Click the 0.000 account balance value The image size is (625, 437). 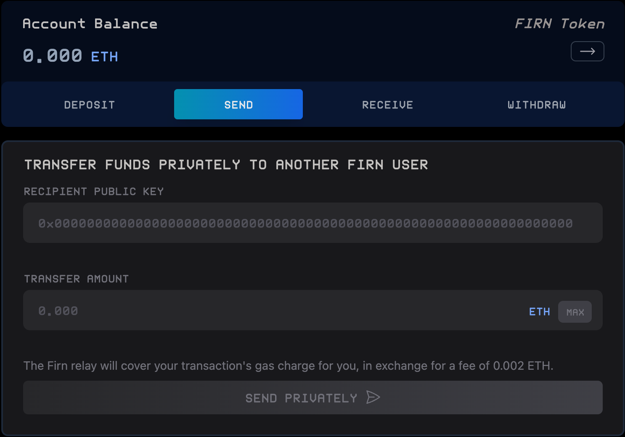click(x=53, y=56)
